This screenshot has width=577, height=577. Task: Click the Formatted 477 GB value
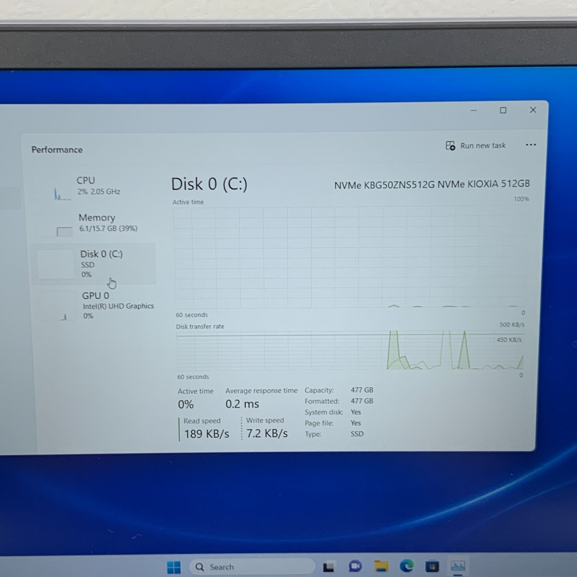pyautogui.click(x=362, y=401)
